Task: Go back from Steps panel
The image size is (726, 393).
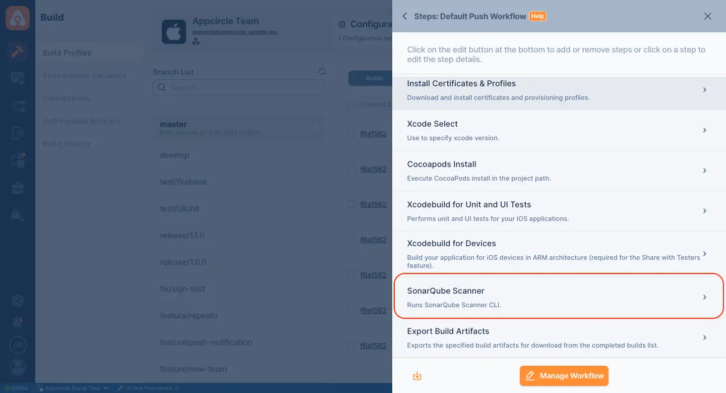Action: [x=404, y=16]
